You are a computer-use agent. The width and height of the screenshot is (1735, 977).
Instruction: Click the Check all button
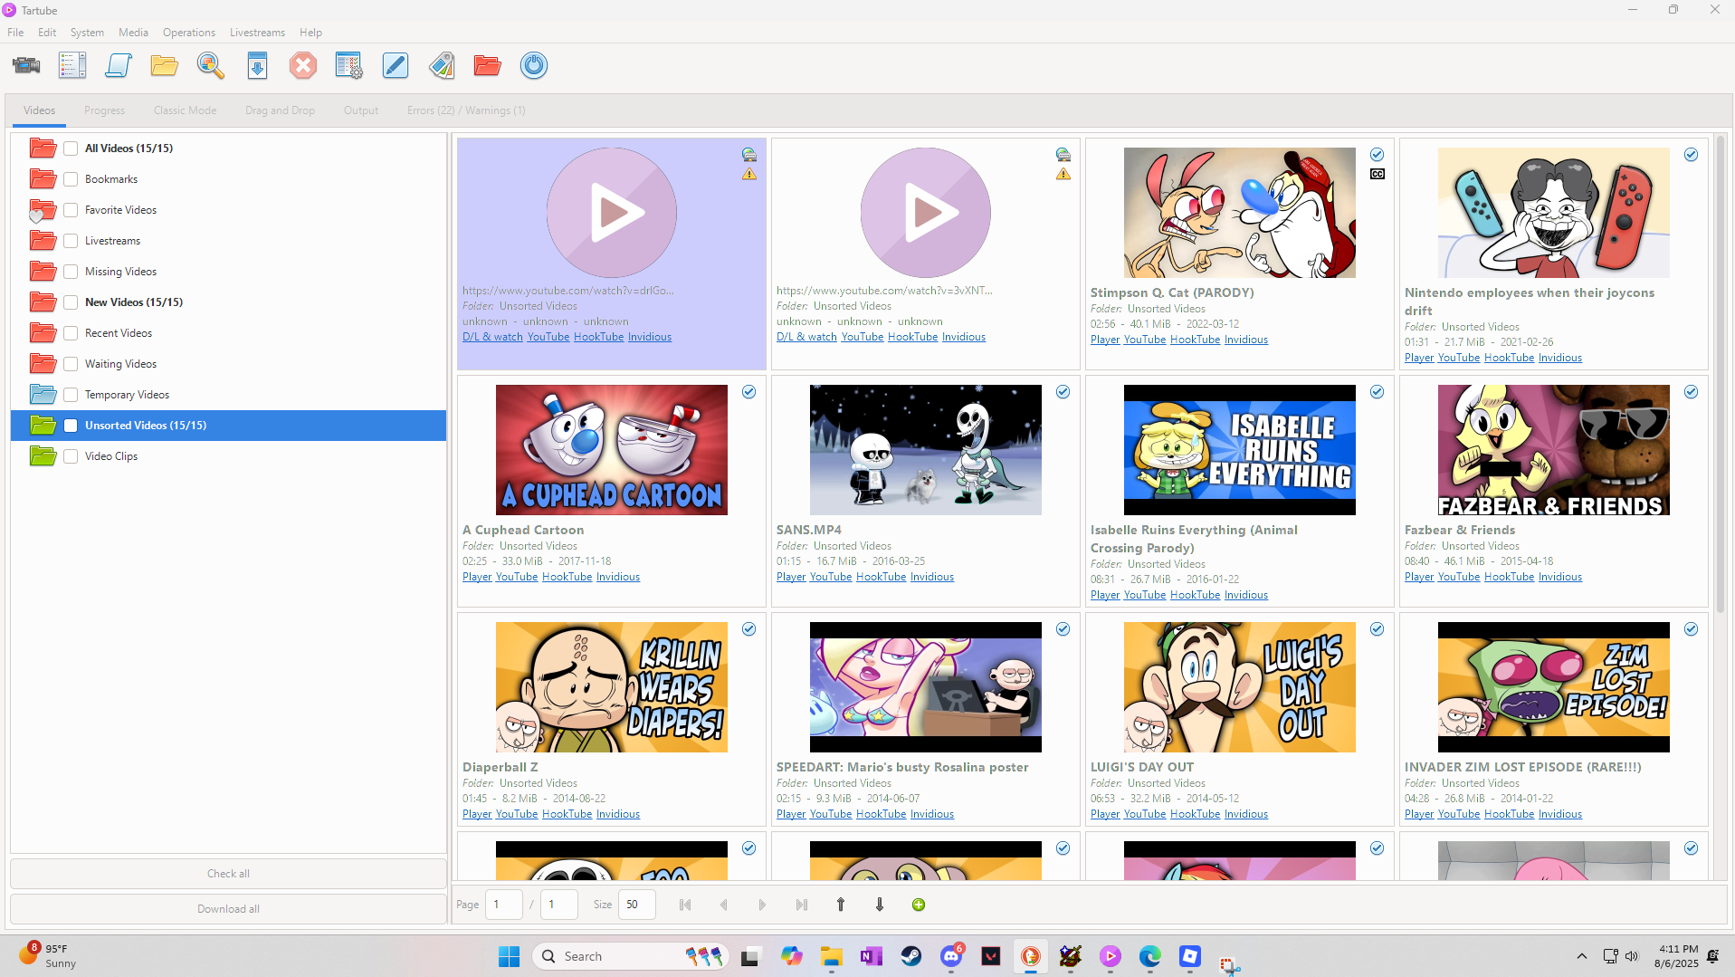tap(228, 874)
